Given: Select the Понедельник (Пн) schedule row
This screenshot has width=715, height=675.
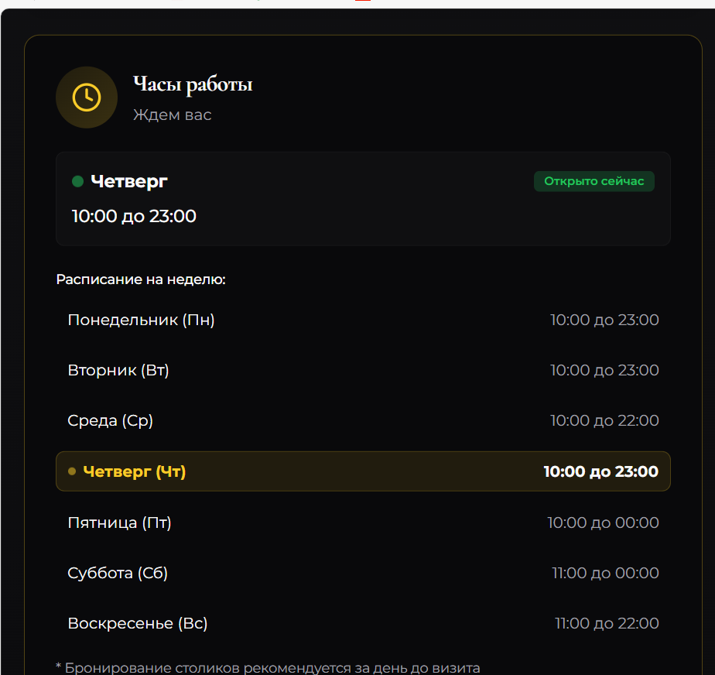Looking at the screenshot, I should point(362,320).
